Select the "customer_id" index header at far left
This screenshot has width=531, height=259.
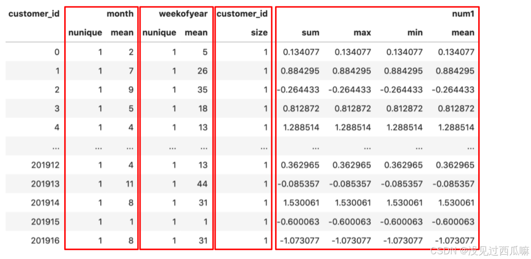[34, 14]
